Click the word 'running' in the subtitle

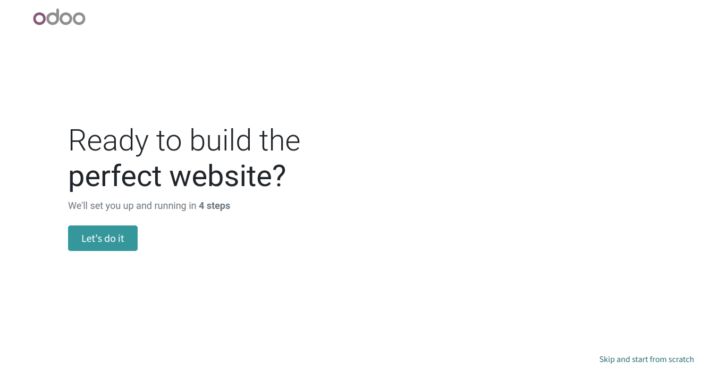point(170,206)
